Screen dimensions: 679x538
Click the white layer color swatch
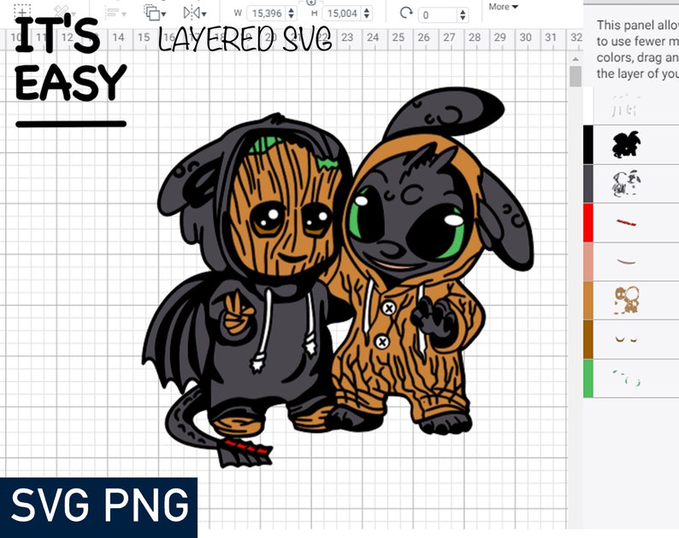pos(588,106)
